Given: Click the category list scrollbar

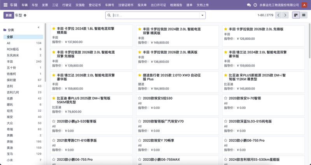Looking at the screenshot, I should (45, 58).
